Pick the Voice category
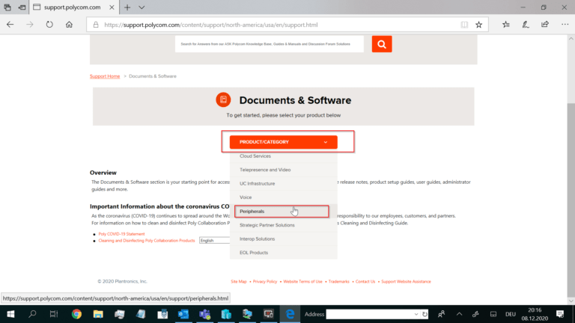575x323 pixels. 246,197
